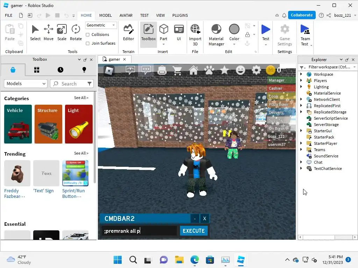Activate the Move tool
This screenshot has width=358, height=268.
(48, 32)
